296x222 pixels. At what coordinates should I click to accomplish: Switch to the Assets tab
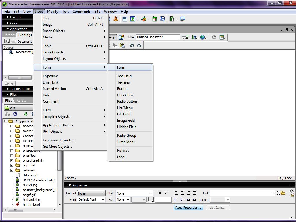21,101
